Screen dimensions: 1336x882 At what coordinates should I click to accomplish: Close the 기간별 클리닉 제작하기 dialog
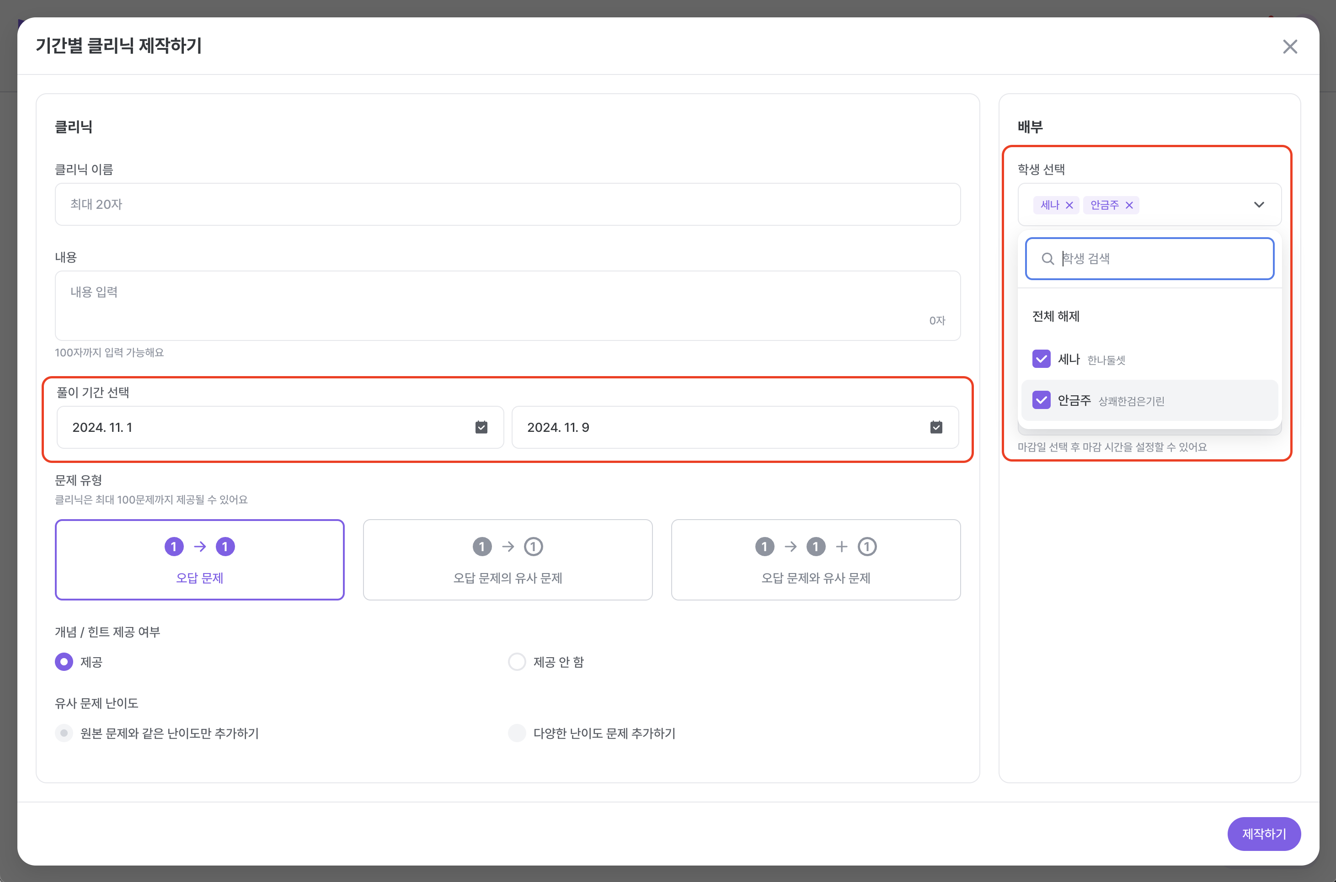click(1290, 47)
